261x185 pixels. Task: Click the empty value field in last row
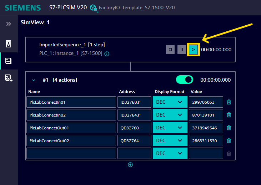pyautogui.click(x=206, y=153)
